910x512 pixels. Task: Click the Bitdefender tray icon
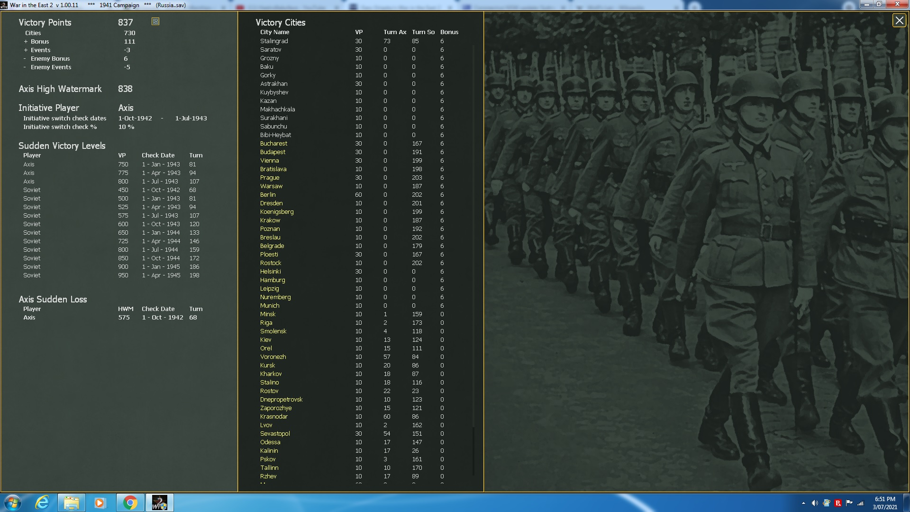(x=838, y=503)
